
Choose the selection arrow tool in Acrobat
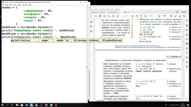(x=133, y=16)
